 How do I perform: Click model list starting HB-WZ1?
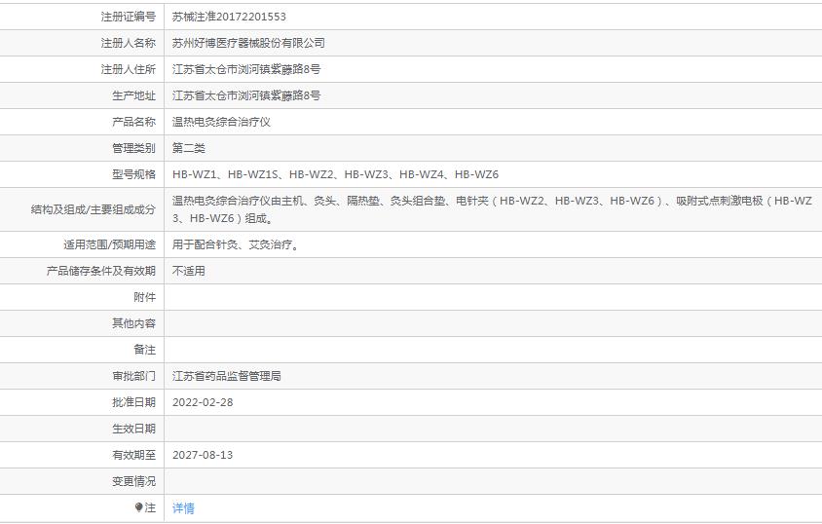coord(335,174)
